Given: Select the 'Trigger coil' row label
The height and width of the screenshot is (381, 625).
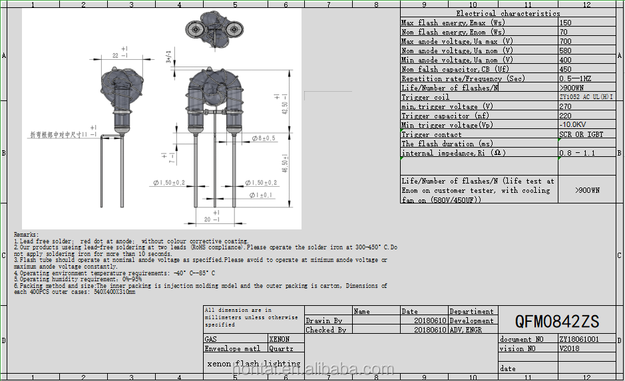Looking at the screenshot, I should click(425, 97).
